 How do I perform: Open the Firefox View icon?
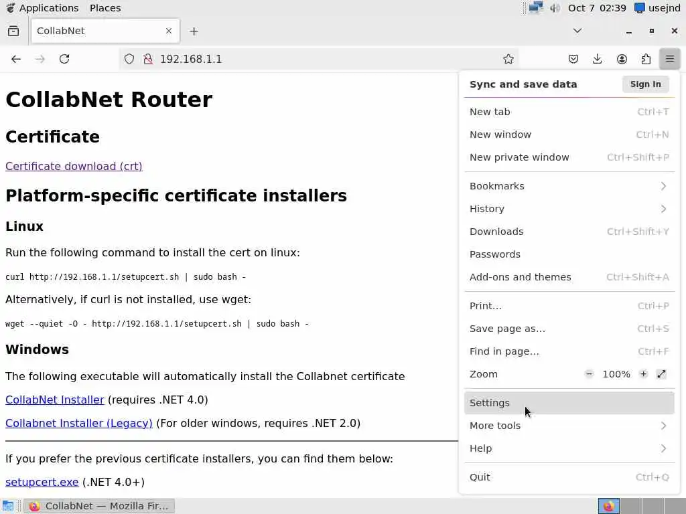coord(13,31)
